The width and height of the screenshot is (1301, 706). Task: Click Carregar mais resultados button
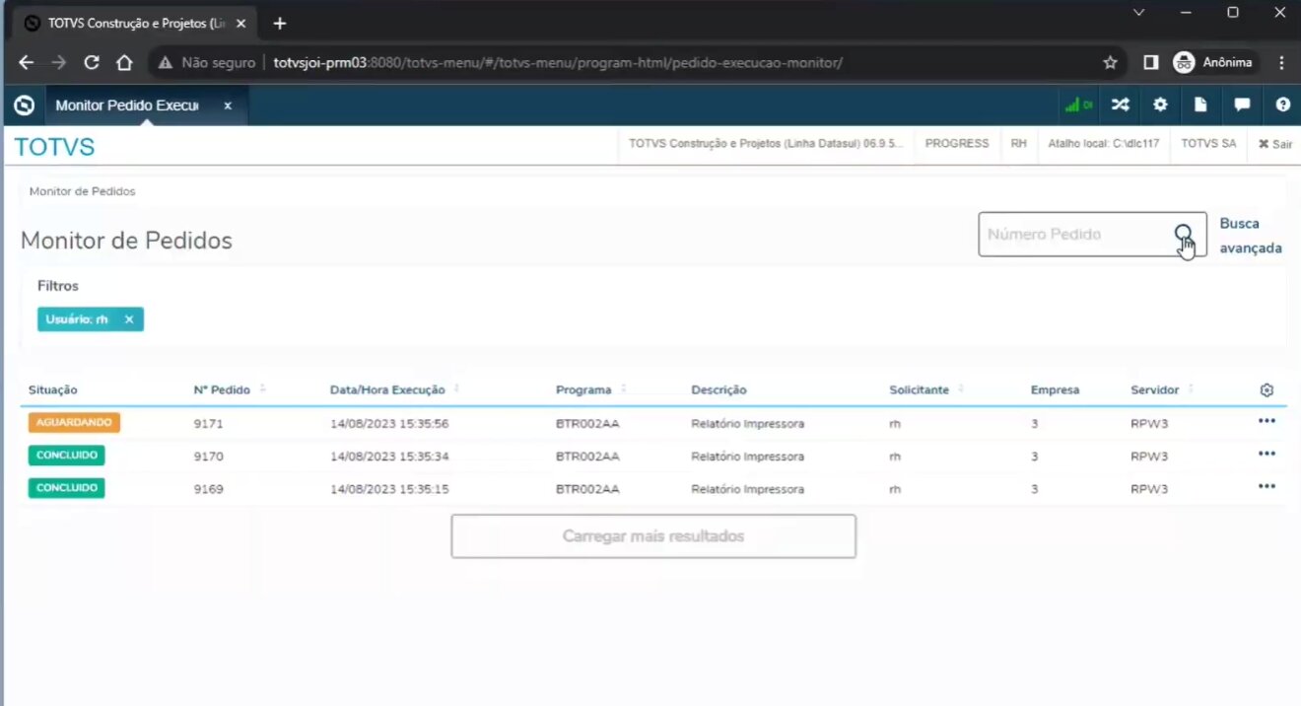coord(652,536)
